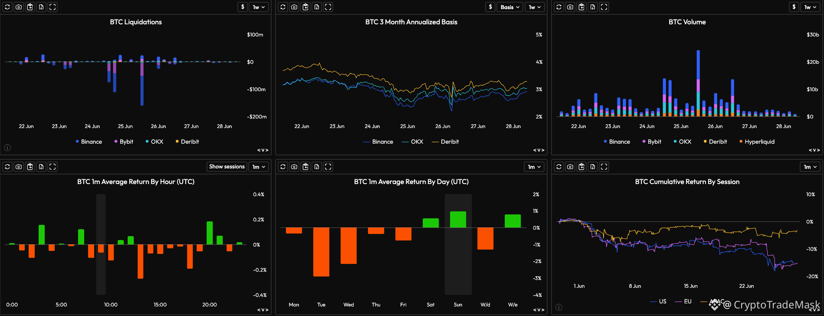Refresh the BTC 3 Month Annualized Basis chart
Image resolution: width=824 pixels, height=316 pixels.
(283, 7)
